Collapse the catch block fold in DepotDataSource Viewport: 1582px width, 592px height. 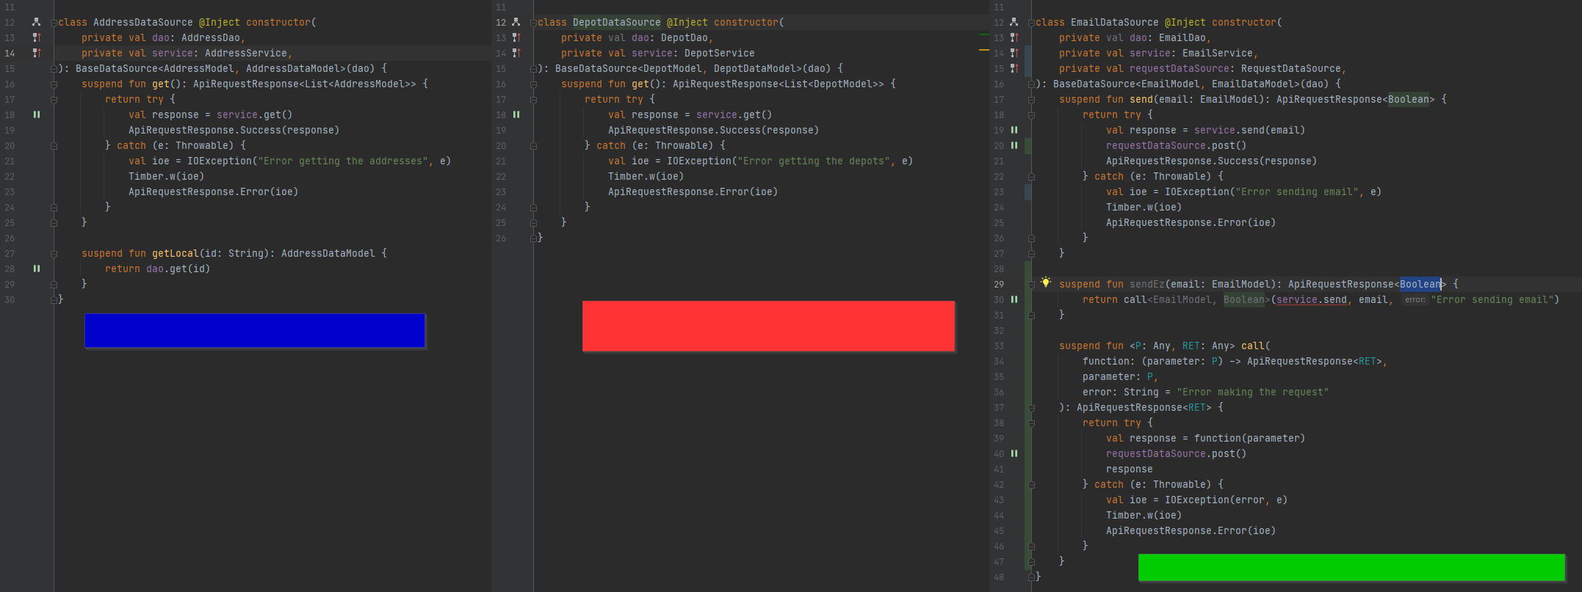pos(533,146)
